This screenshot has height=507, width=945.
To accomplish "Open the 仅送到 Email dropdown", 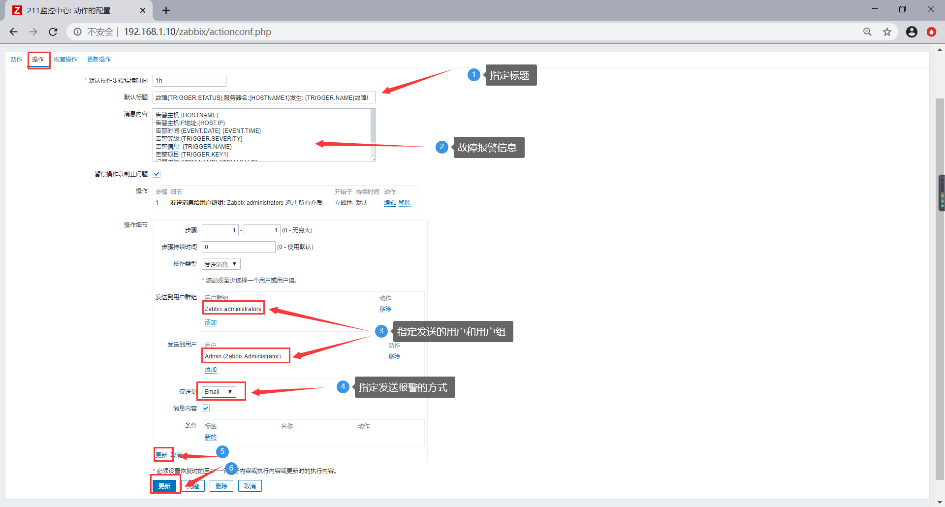I will (x=219, y=392).
